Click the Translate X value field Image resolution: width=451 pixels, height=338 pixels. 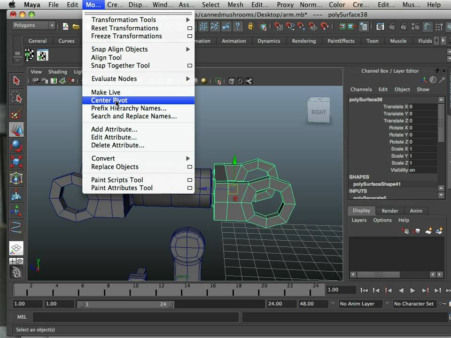423,107
